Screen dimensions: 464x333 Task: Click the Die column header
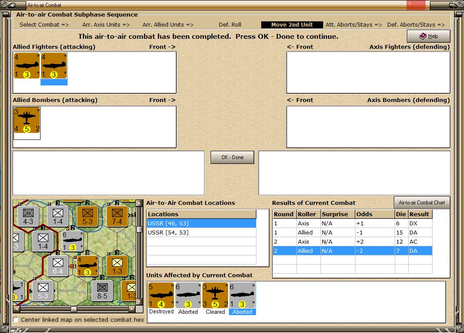pos(401,214)
